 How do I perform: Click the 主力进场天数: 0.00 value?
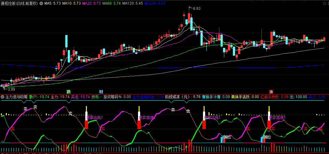click(x=148, y=97)
